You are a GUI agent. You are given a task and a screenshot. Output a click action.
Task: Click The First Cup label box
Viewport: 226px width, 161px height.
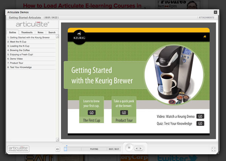(92, 120)
